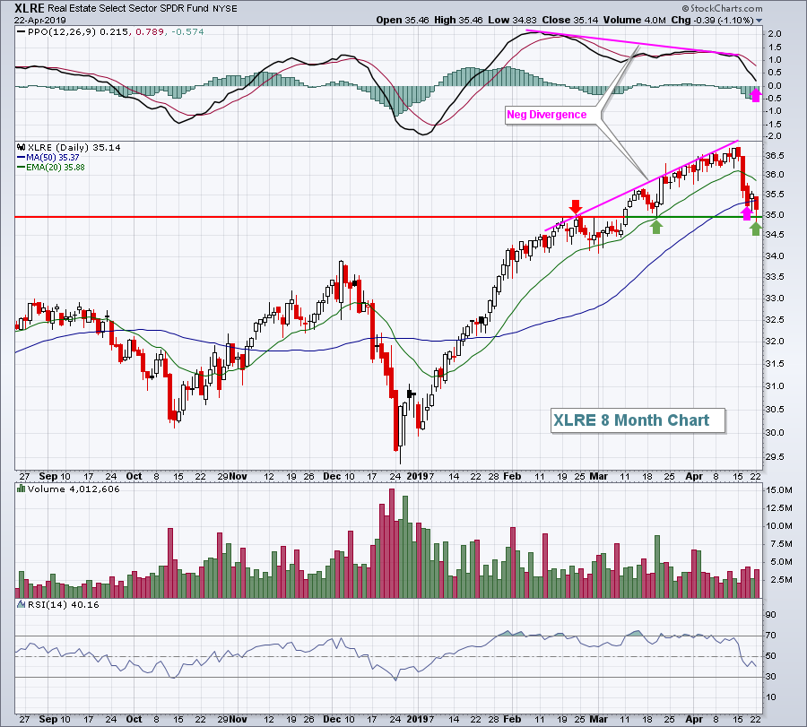Click the 70 RSI axis label
The image size is (807, 727).
(x=770, y=636)
